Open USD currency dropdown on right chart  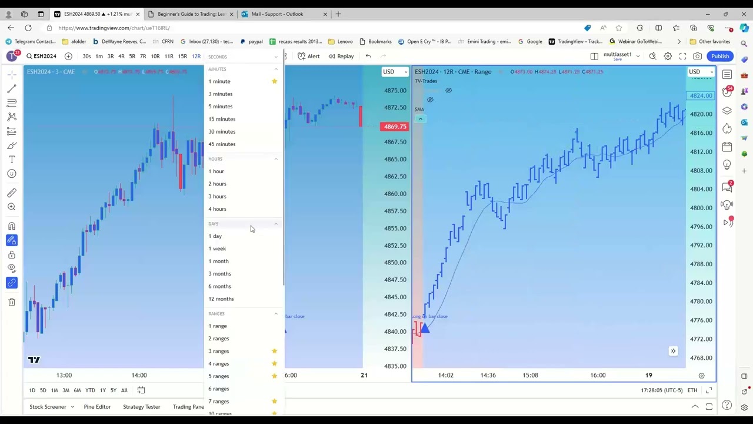coord(701,72)
